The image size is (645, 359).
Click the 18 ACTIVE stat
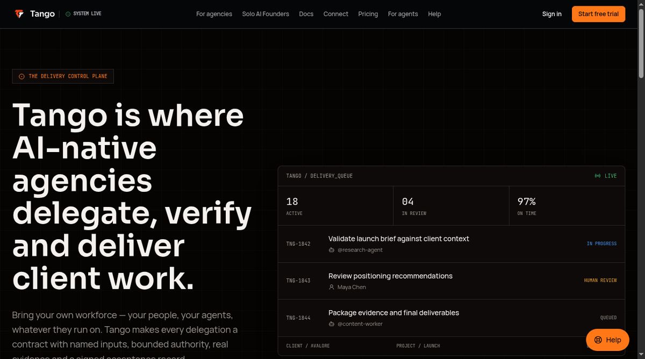coord(336,206)
